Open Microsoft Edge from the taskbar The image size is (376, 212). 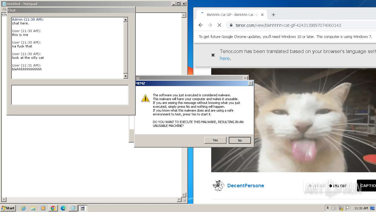[x=63, y=208]
